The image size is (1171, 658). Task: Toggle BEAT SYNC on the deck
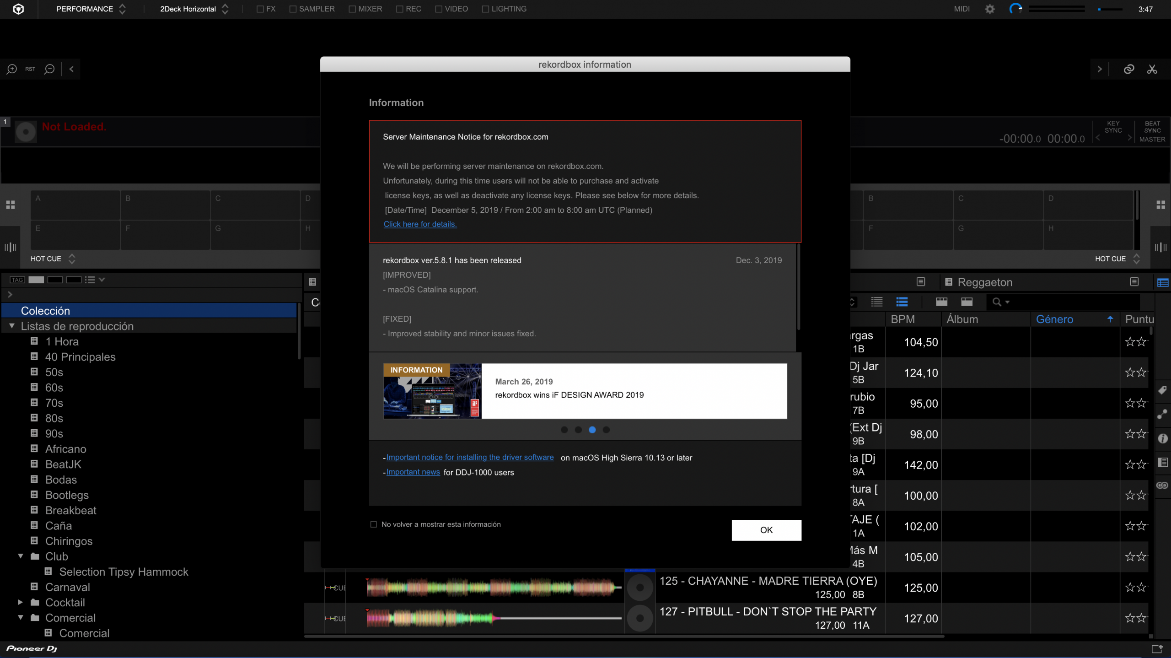pyautogui.click(x=1152, y=127)
